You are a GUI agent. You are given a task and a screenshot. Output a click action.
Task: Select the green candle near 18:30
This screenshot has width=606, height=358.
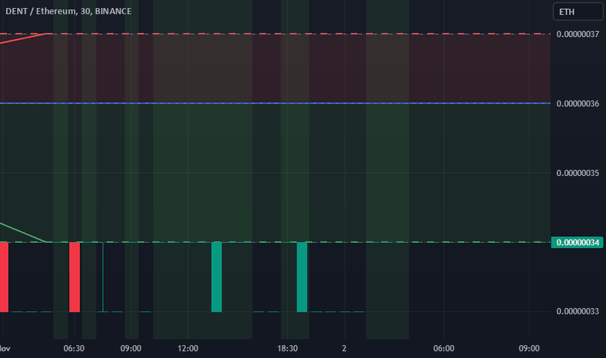[302, 277]
